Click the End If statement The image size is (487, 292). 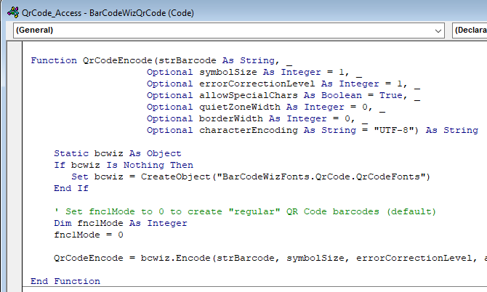click(71, 188)
